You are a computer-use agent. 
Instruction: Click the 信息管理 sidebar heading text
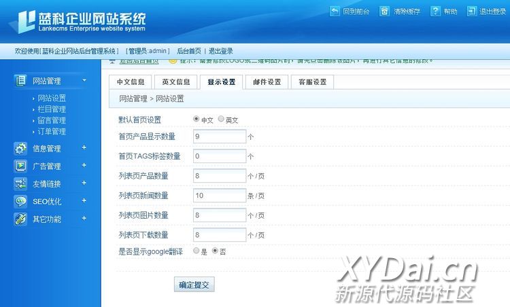point(46,149)
